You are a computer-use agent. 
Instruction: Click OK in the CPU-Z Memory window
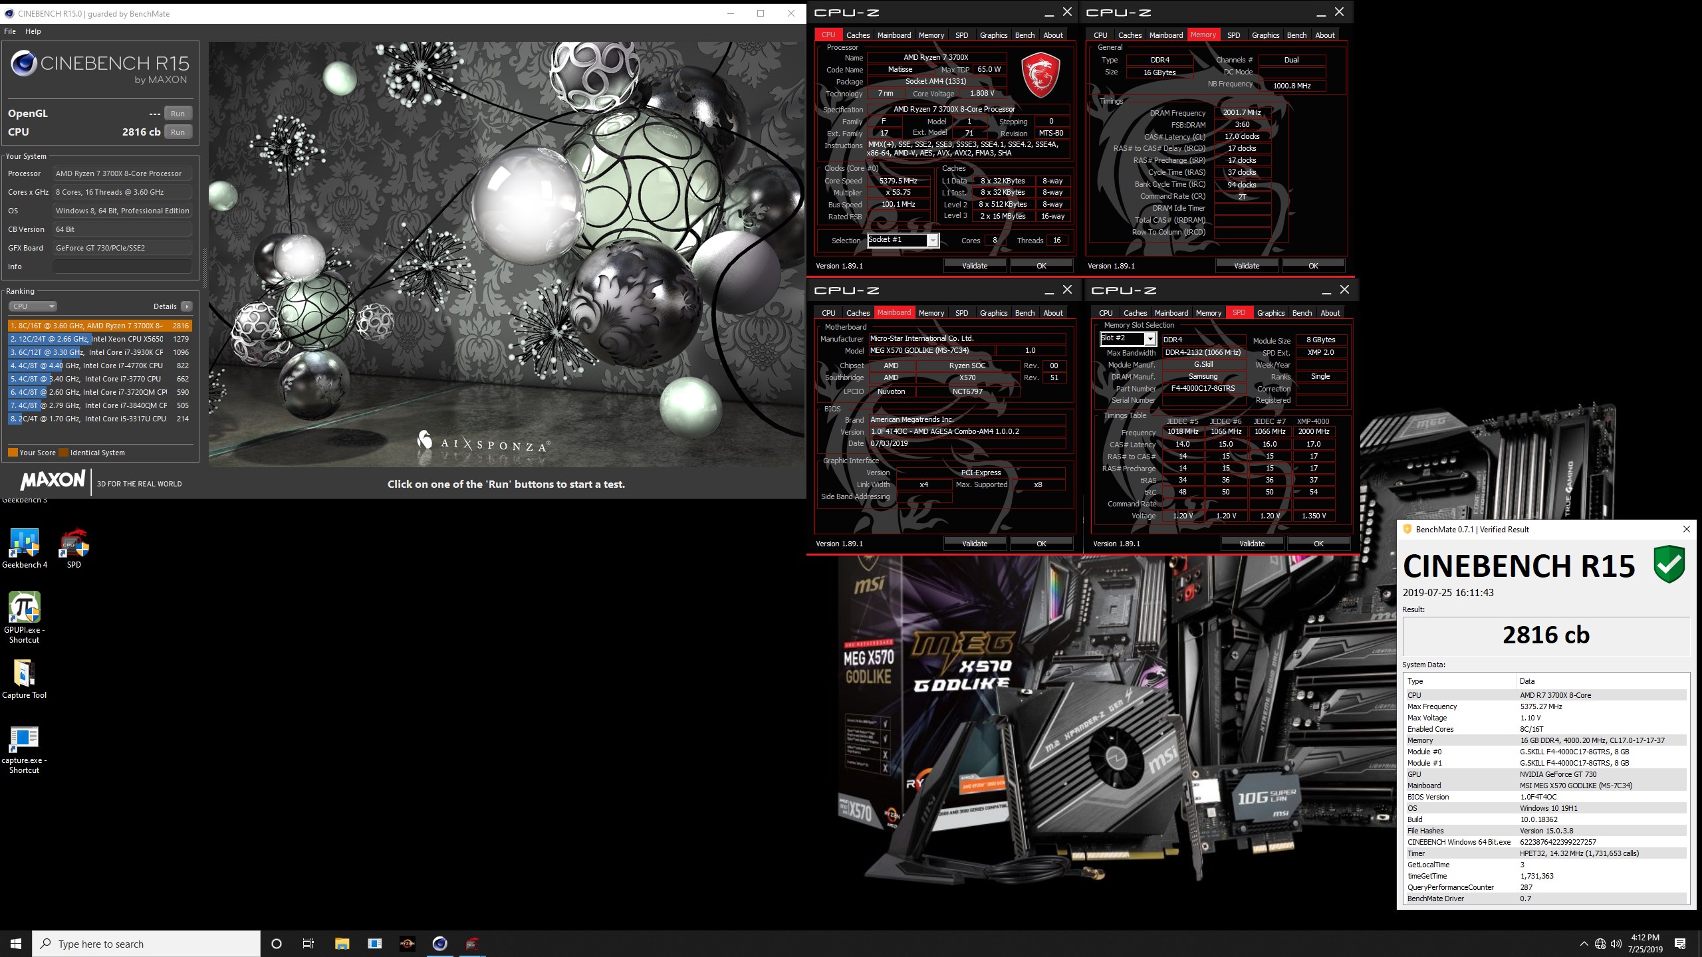(x=1313, y=266)
